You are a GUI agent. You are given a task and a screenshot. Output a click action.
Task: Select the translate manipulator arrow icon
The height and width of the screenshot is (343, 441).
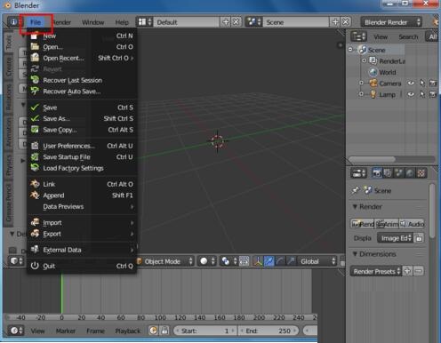coord(269,261)
